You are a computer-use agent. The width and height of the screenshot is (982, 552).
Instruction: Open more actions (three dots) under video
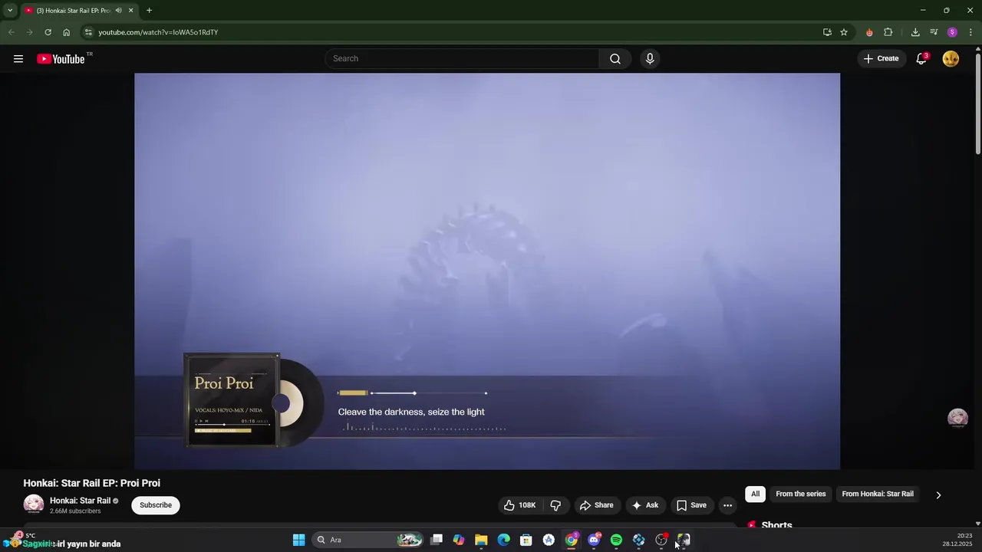(727, 505)
